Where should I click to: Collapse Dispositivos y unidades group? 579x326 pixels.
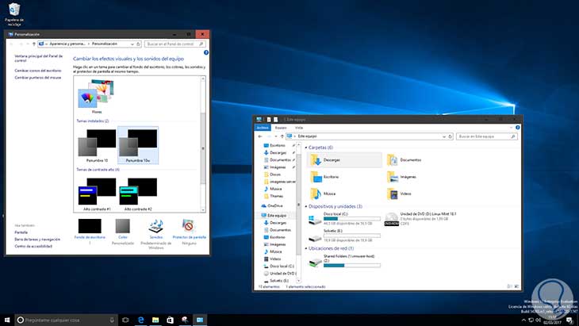click(306, 206)
